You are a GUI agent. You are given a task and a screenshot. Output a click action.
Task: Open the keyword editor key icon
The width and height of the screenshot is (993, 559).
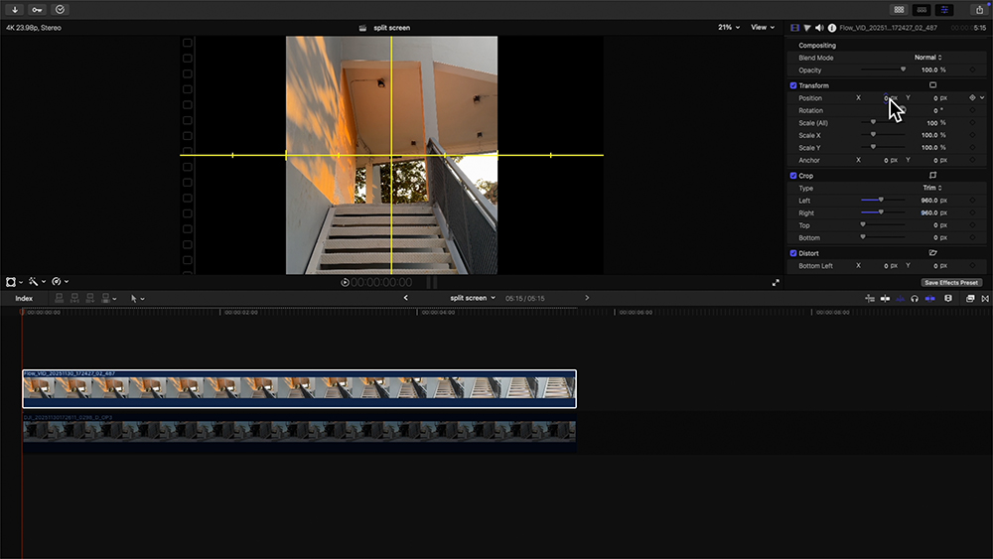pyautogui.click(x=37, y=9)
